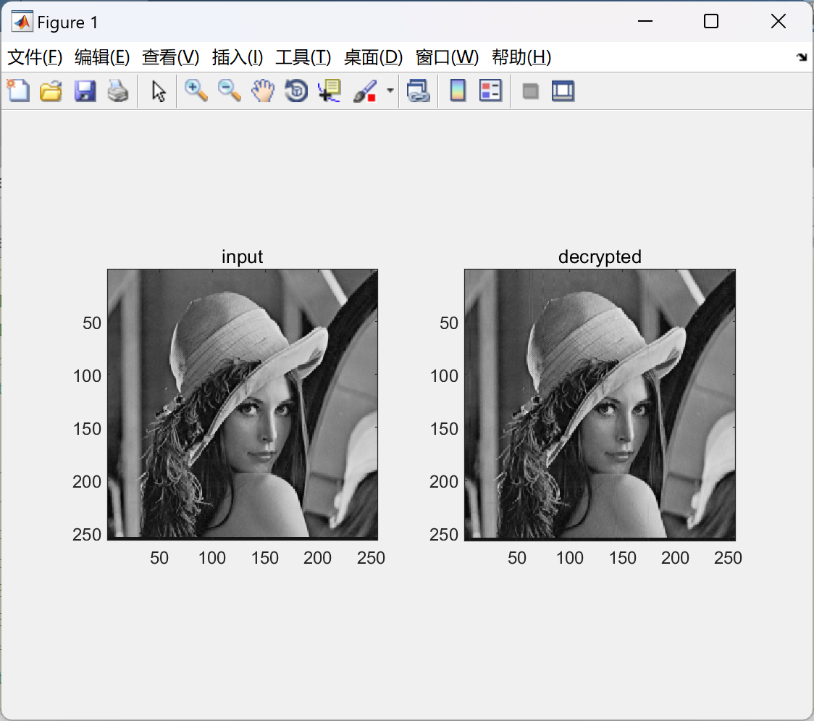The height and width of the screenshot is (721, 814).
Task: Click the New Figure icon
Action: click(x=18, y=91)
